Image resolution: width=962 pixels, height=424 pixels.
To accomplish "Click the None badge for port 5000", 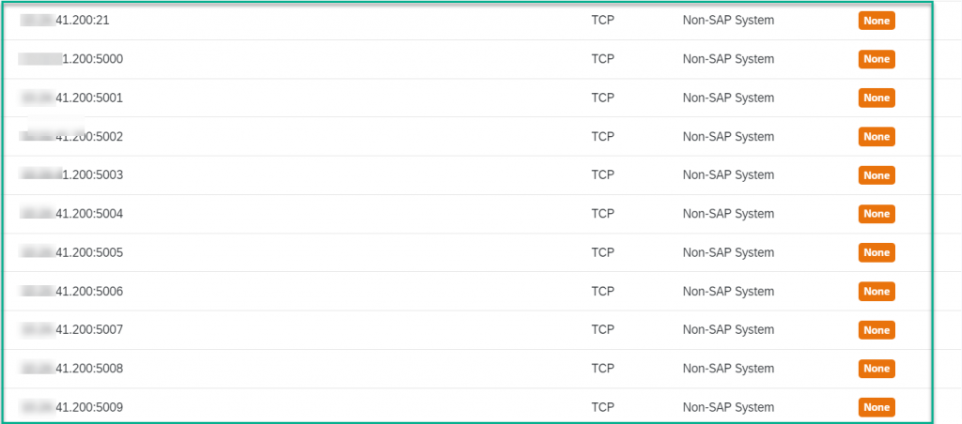I will [x=877, y=59].
